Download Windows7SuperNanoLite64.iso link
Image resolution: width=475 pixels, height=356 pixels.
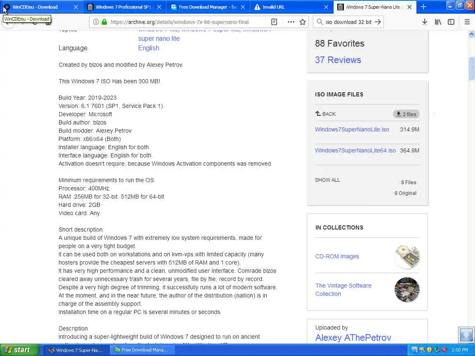355,150
